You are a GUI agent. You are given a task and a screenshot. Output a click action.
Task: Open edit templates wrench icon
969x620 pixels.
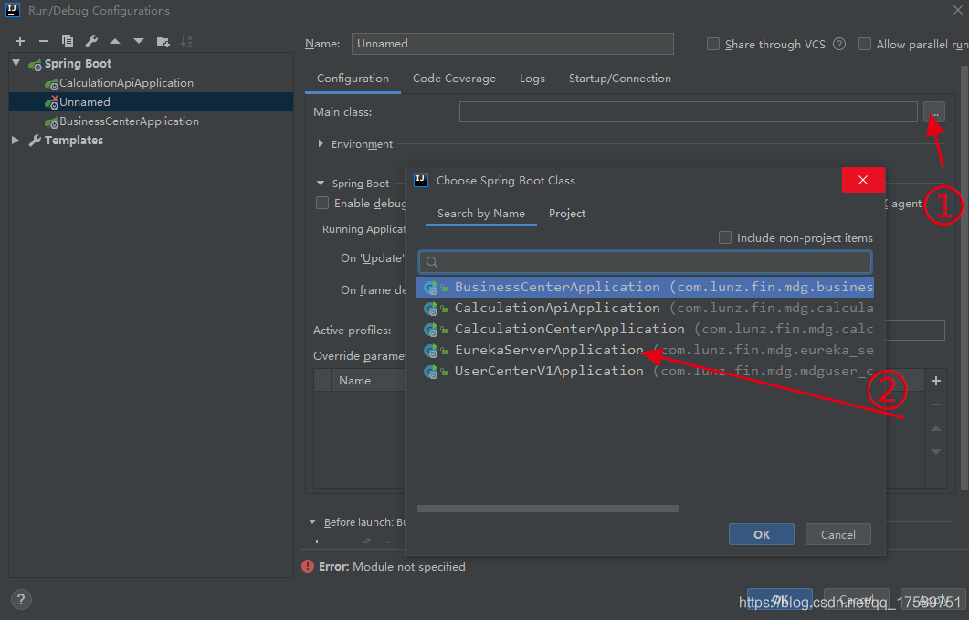click(90, 41)
